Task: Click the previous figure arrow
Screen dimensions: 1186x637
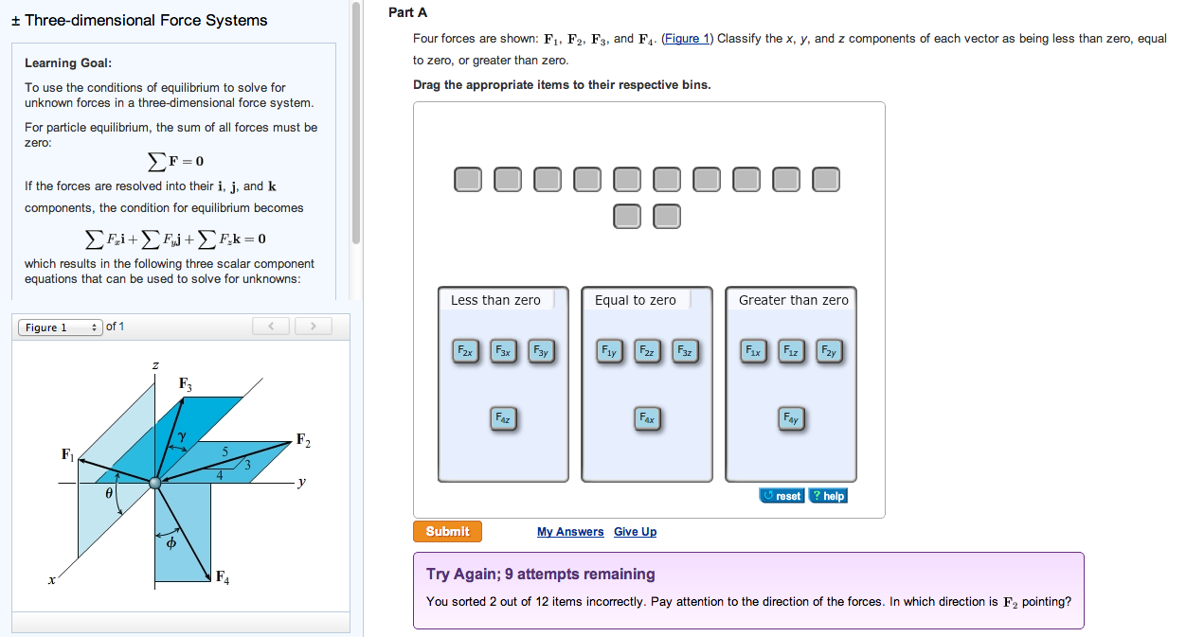Action: 270,325
